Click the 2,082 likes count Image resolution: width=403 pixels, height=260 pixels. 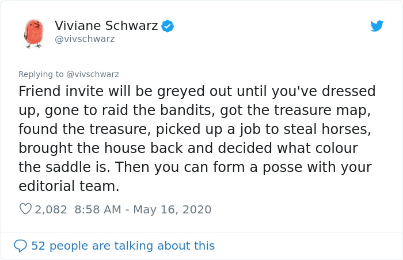(51, 209)
